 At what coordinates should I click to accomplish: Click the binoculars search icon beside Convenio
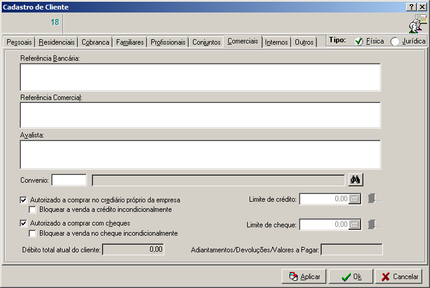[356, 180]
